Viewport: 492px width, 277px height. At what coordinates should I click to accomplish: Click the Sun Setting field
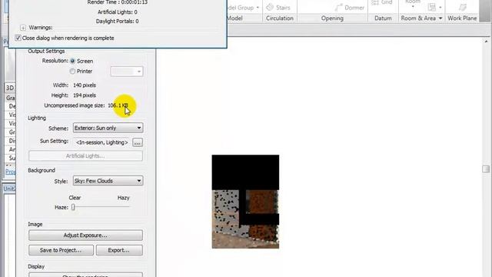coord(102,142)
